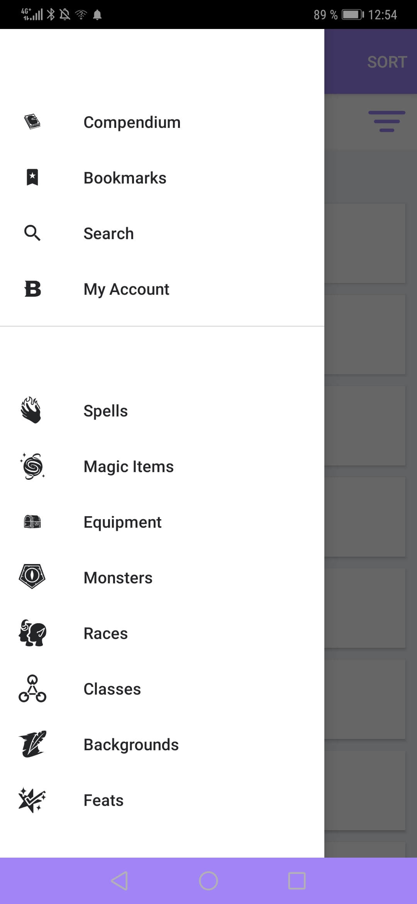Tap the My Account B icon

pyautogui.click(x=32, y=289)
